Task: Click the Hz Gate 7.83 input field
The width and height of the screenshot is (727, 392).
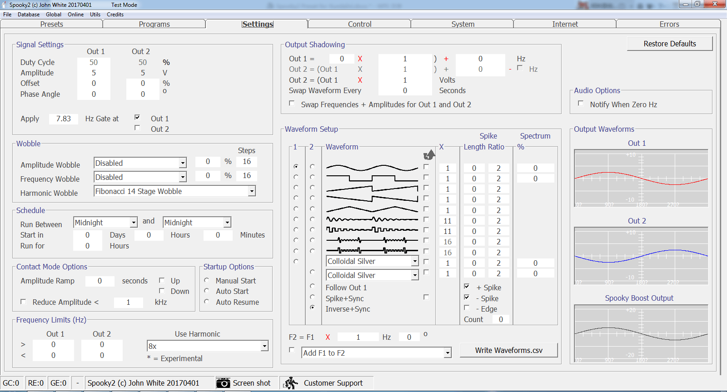Action: click(64, 119)
